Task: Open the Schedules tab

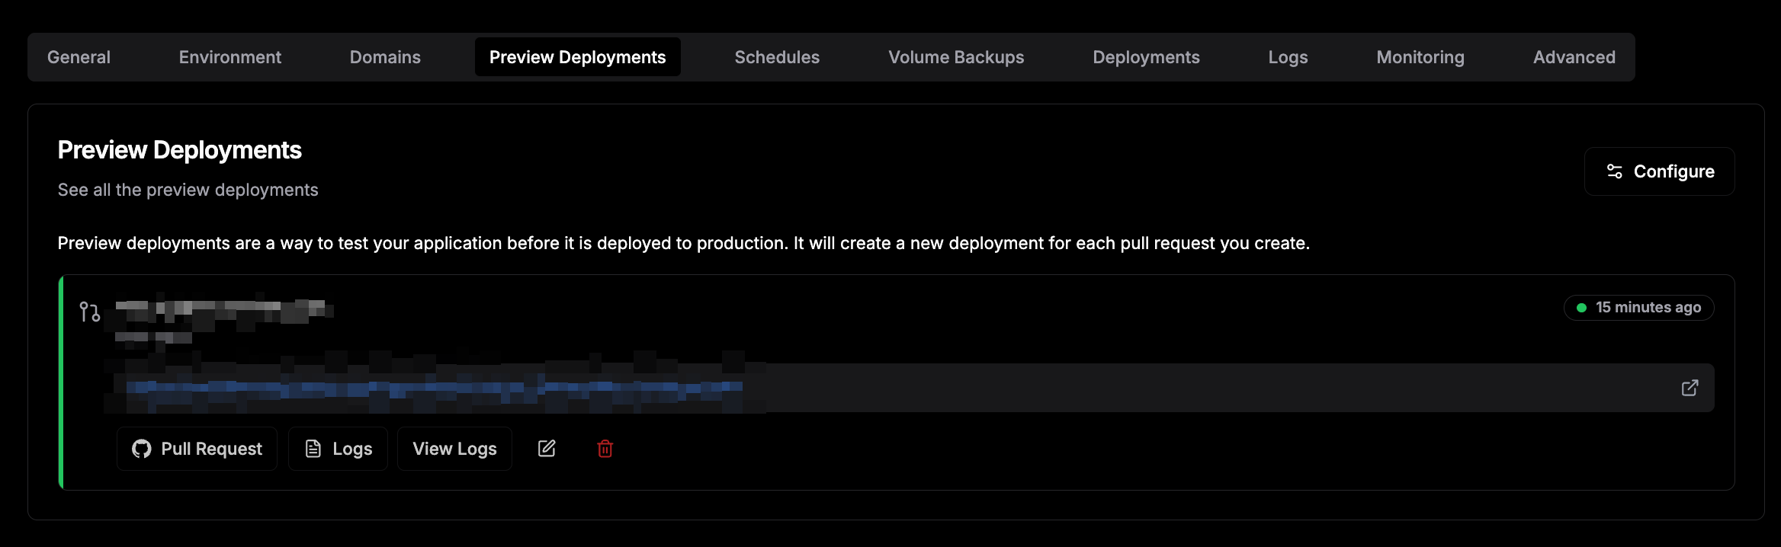Action: click(777, 57)
